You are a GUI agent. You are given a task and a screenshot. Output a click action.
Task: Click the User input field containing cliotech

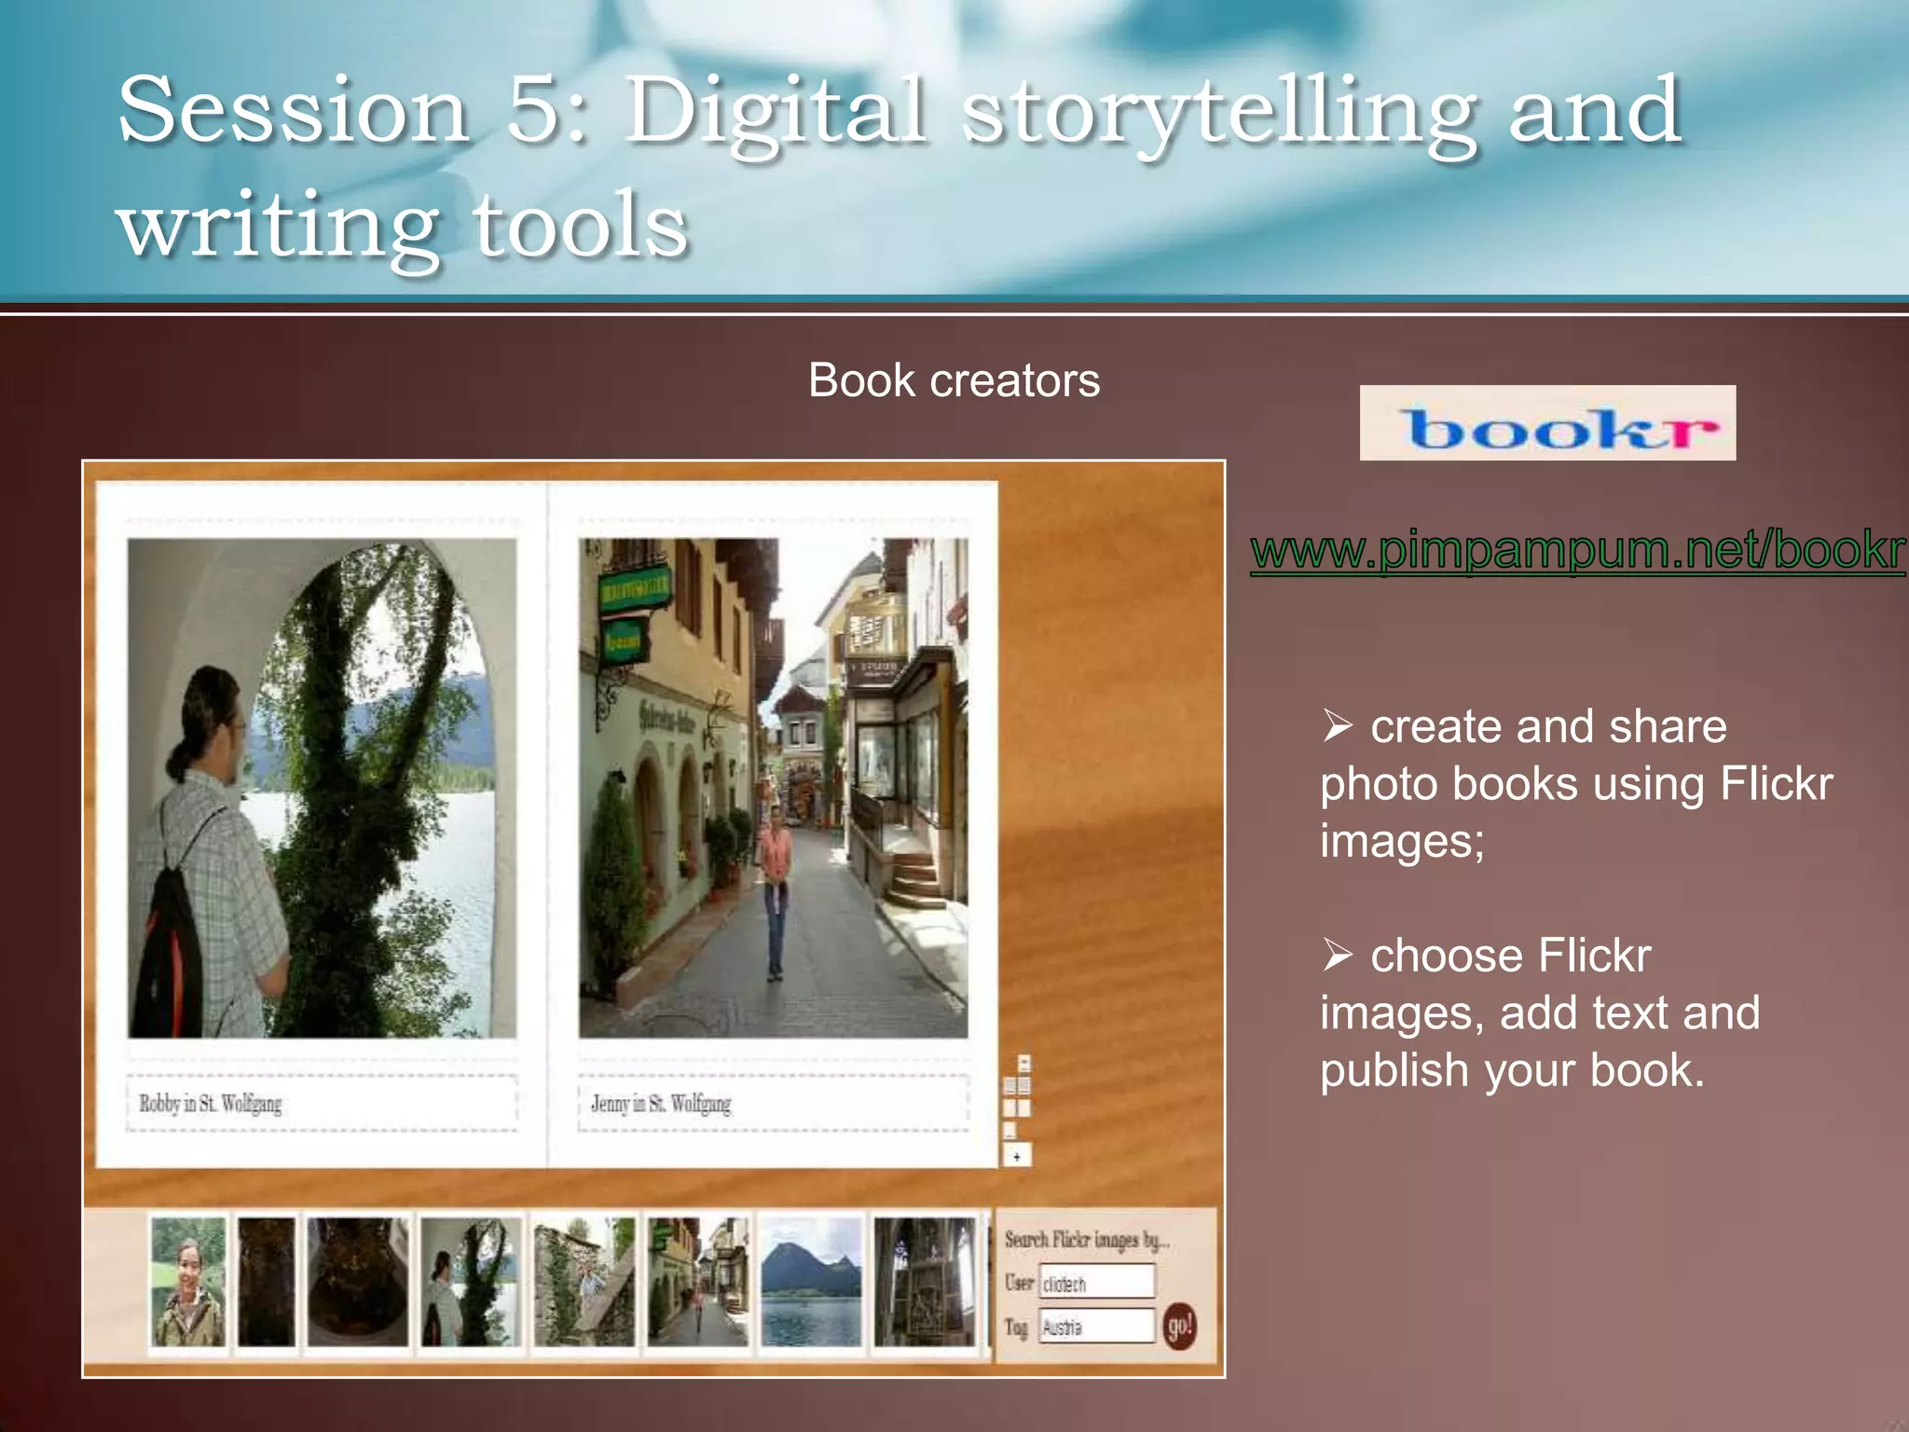coord(1097,1283)
